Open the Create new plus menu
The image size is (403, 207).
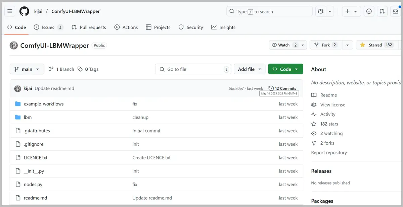351,11
